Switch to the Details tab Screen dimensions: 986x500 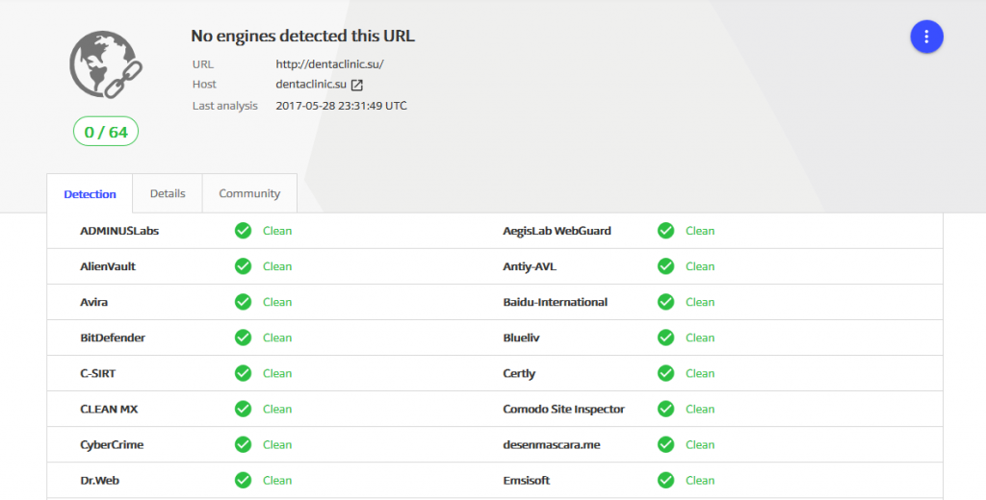tap(168, 193)
